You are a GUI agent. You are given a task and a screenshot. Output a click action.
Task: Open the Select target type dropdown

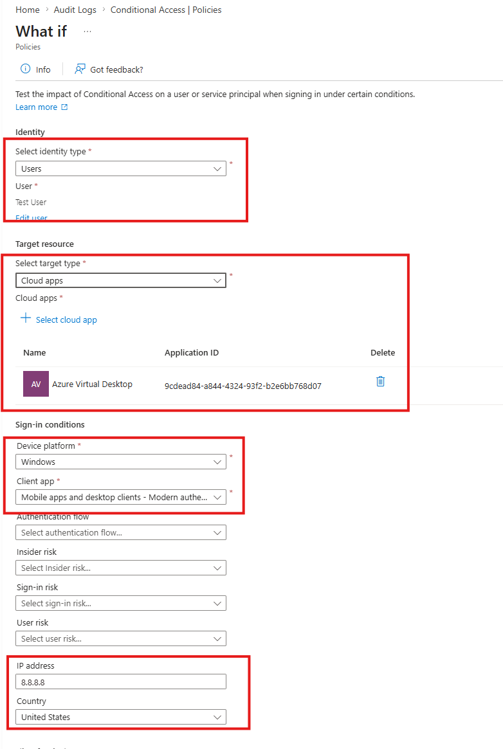coord(121,280)
